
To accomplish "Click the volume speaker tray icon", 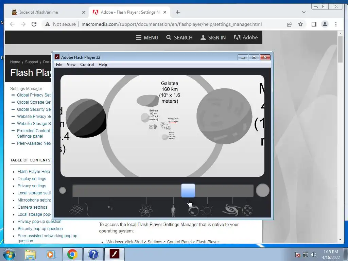I will [313, 255].
